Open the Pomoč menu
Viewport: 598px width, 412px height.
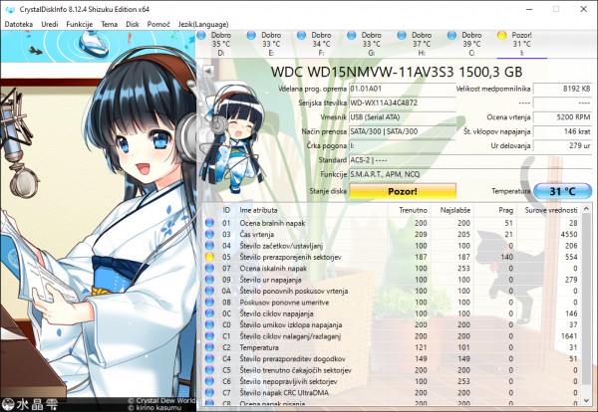coord(158,24)
